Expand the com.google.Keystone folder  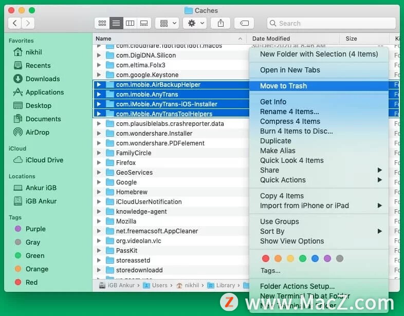point(99,75)
